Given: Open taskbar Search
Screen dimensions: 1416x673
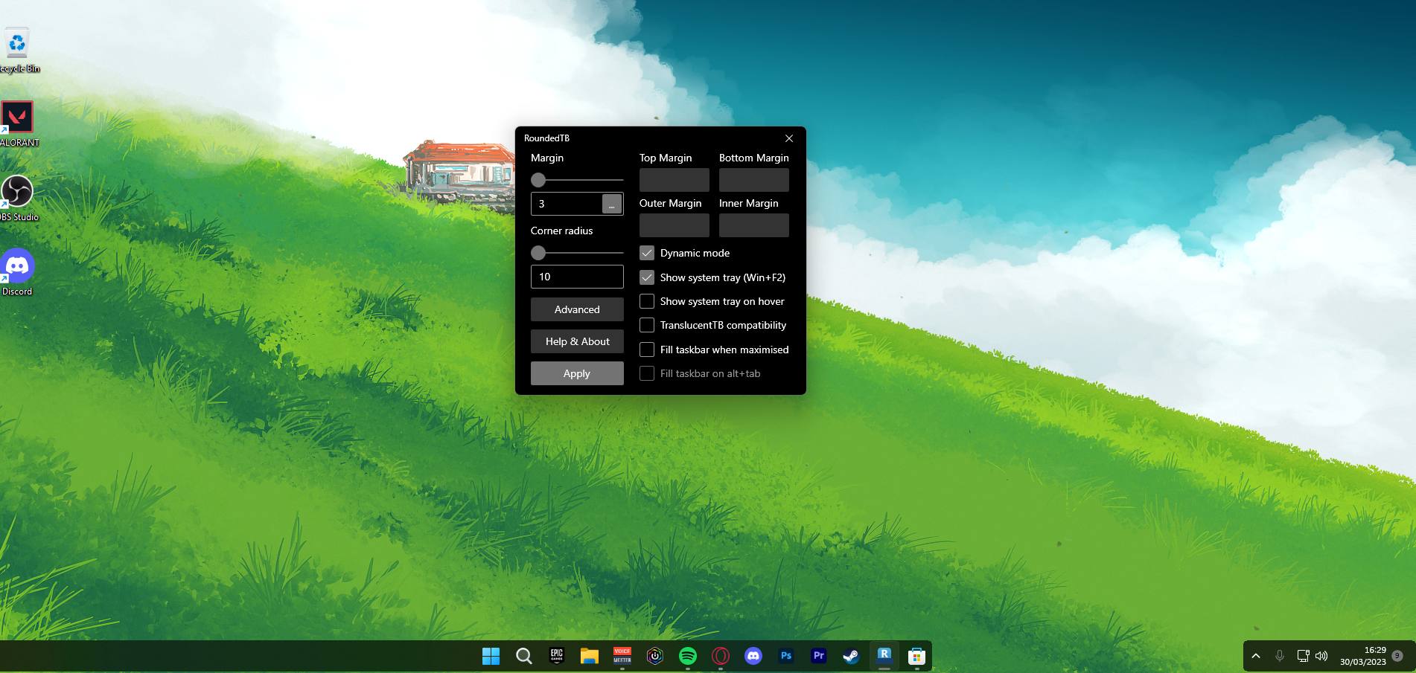Looking at the screenshot, I should pyautogui.click(x=524, y=656).
